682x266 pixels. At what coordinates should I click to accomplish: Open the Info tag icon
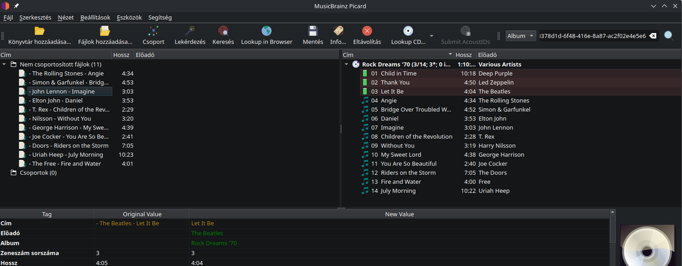pos(338,31)
